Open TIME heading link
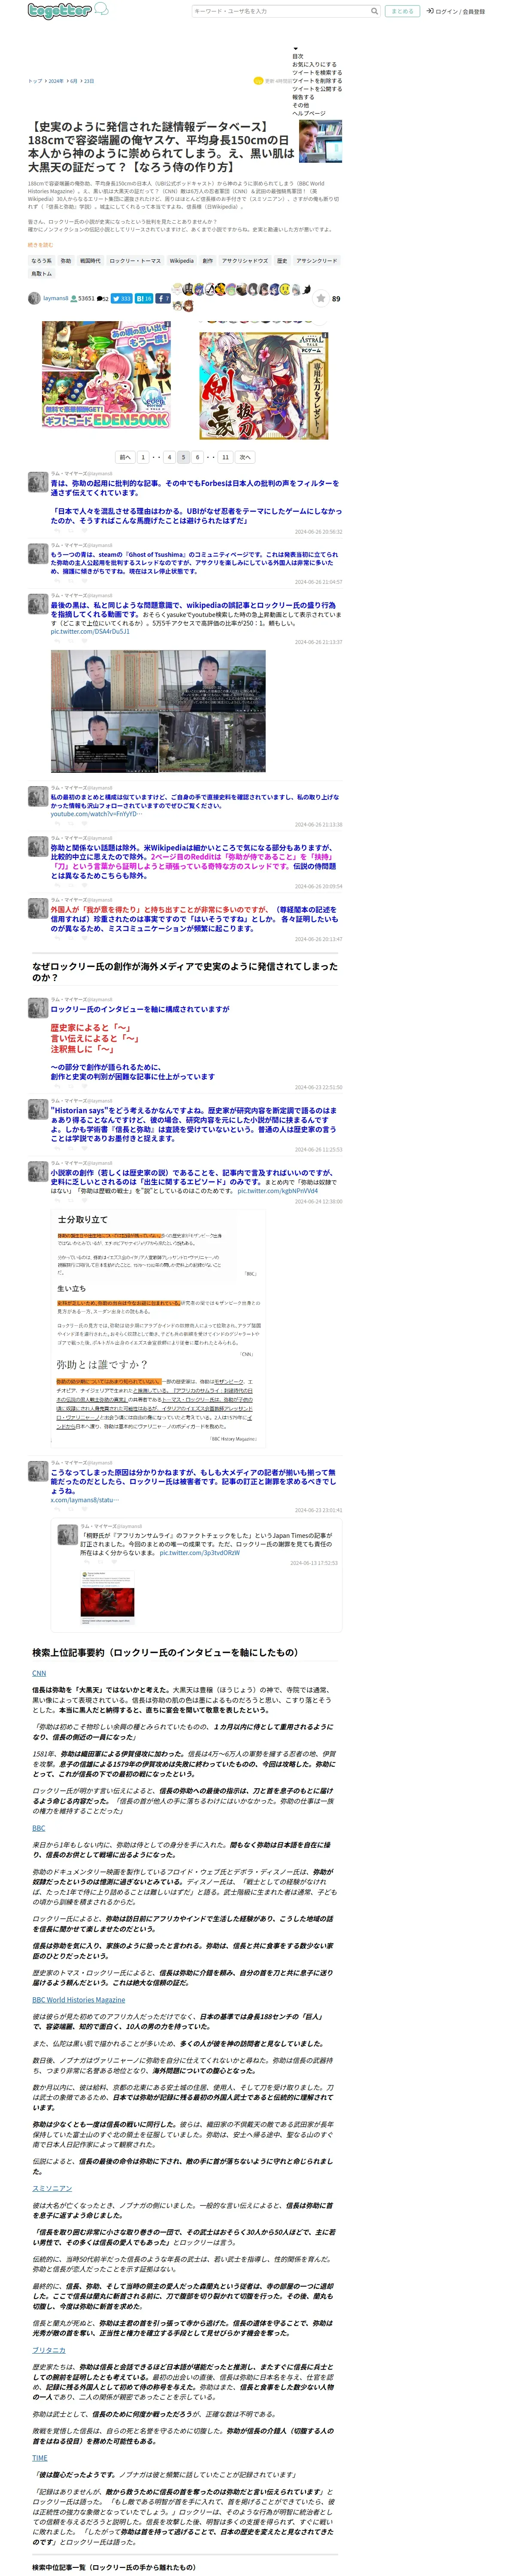The width and height of the screenshot is (515, 2576). 39,2458
